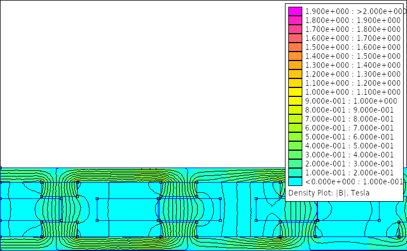
Task: Click the 1.000e+000 : 1.100e+000 swatch
Action: [295, 92]
